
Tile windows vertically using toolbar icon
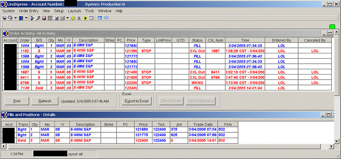(106, 18)
